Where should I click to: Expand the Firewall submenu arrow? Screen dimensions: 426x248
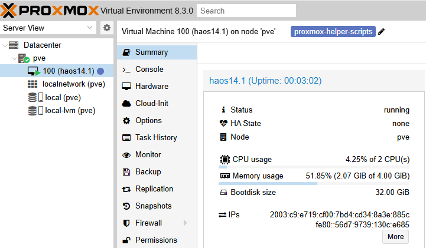pos(186,223)
